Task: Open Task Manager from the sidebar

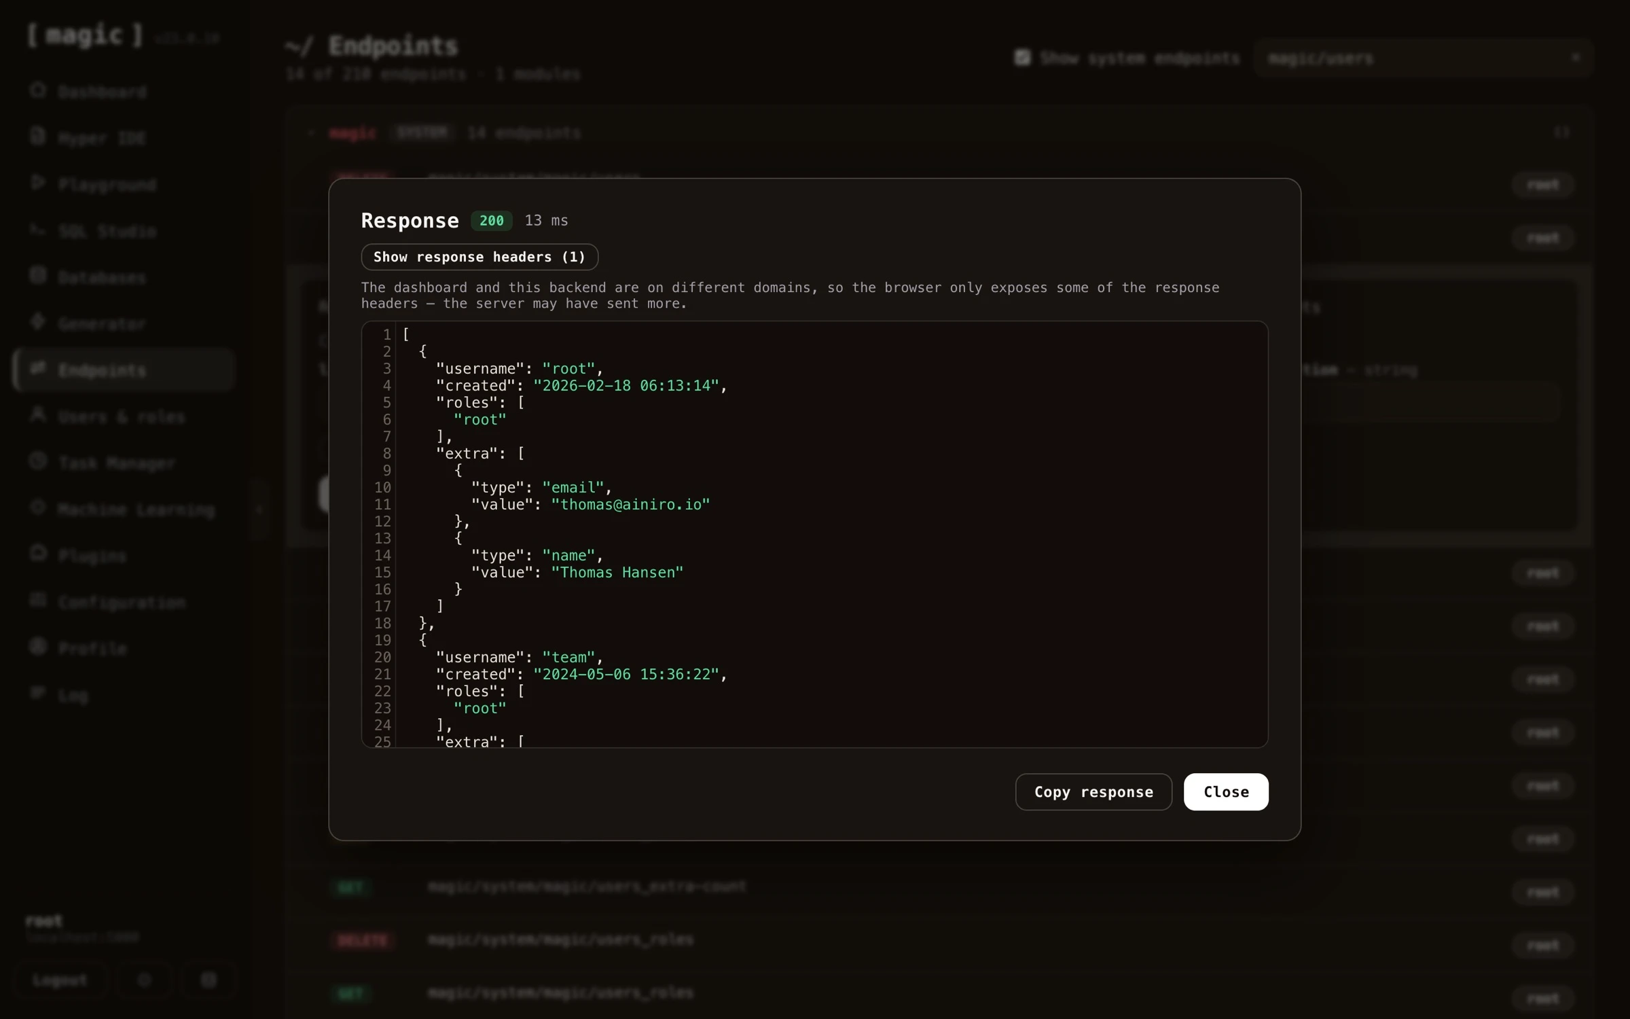Action: point(124,463)
